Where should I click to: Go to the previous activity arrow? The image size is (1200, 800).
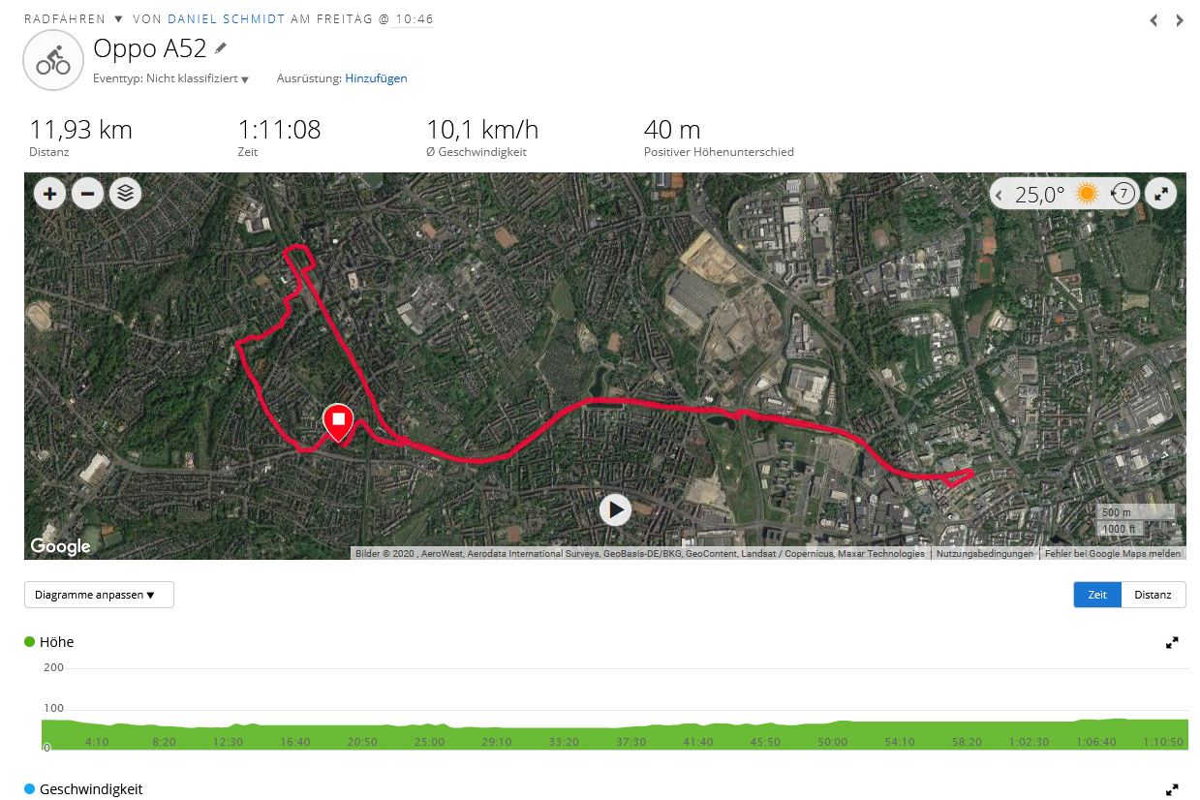[1154, 20]
